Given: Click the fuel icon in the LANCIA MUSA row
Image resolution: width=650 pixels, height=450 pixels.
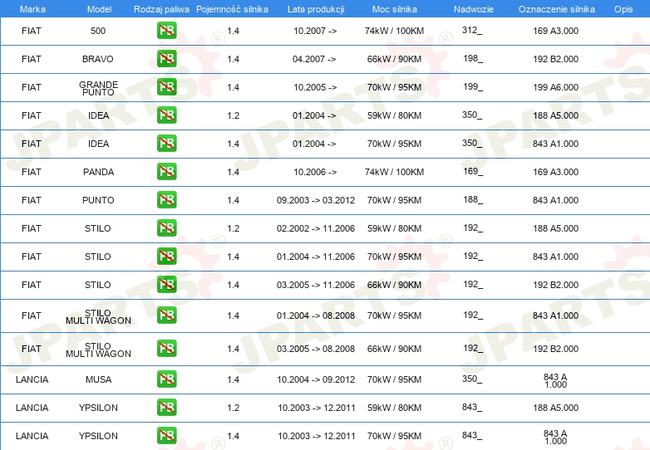Looking at the screenshot, I should [166, 379].
